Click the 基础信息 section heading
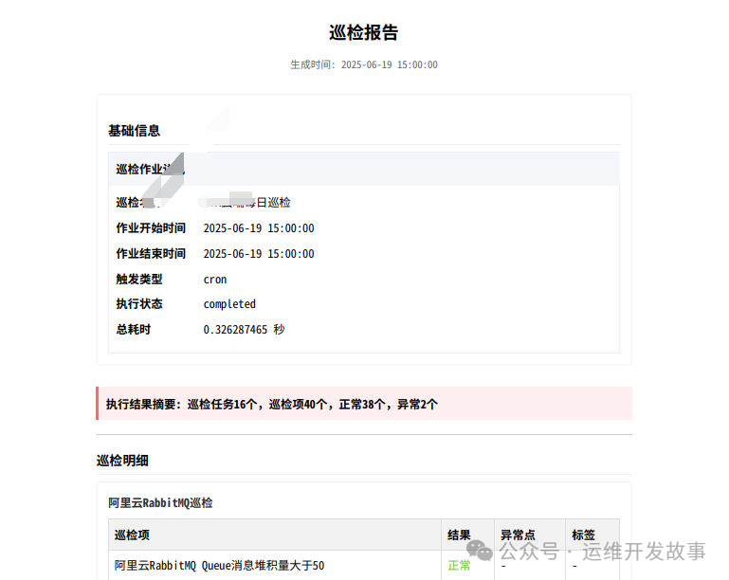This screenshot has height=580, width=729. pyautogui.click(x=134, y=131)
